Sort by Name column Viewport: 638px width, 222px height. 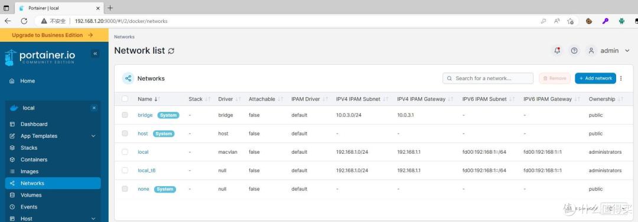point(148,99)
